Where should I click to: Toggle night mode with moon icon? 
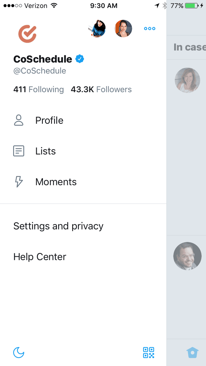click(x=19, y=352)
